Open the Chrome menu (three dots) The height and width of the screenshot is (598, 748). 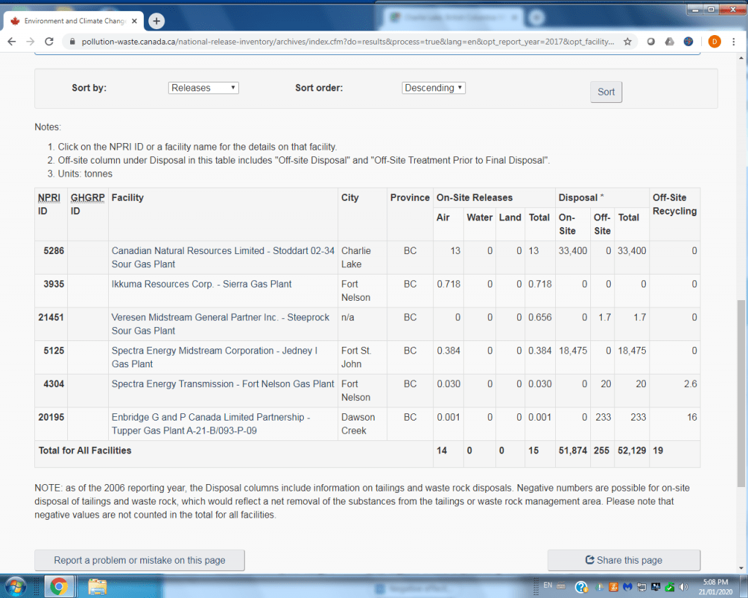734,42
